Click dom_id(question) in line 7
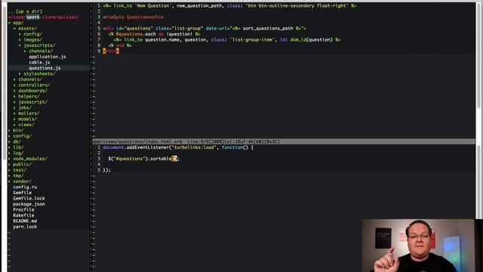This screenshot has height=272, width=483. pos(312,40)
